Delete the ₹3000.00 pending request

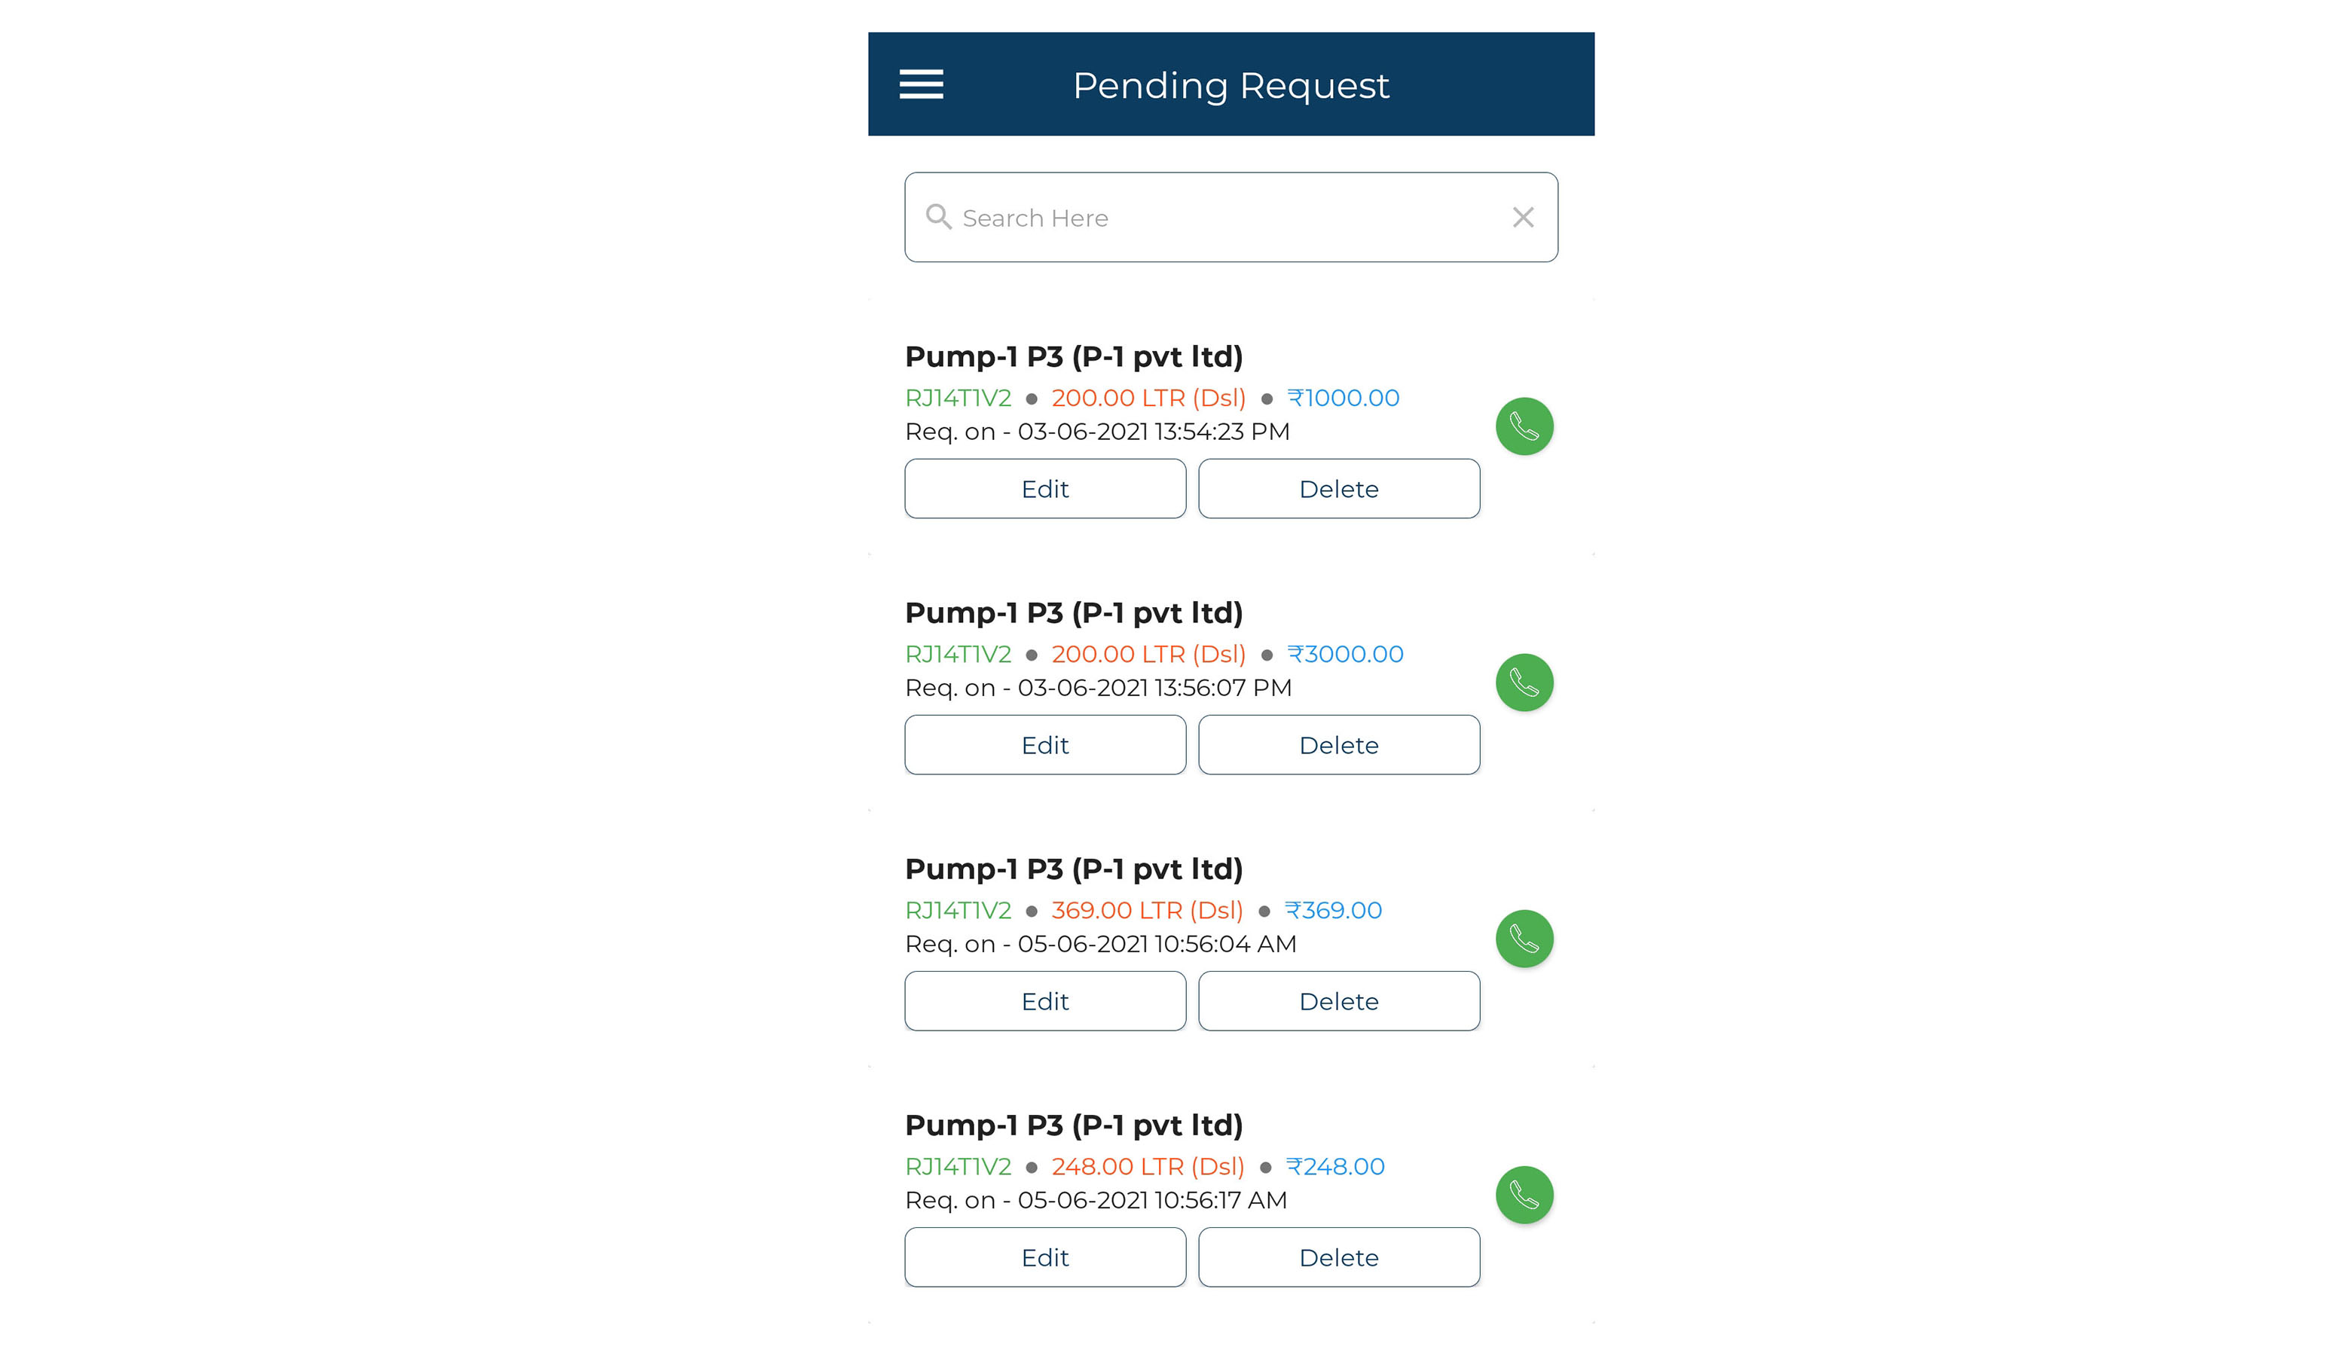pyautogui.click(x=1338, y=745)
